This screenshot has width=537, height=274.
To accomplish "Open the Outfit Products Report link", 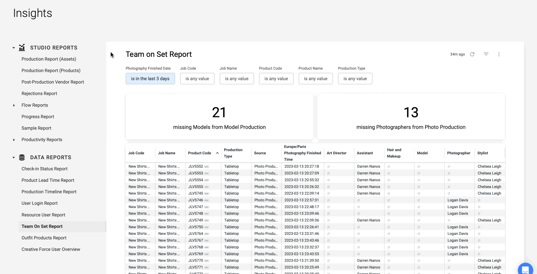I will point(44,238).
